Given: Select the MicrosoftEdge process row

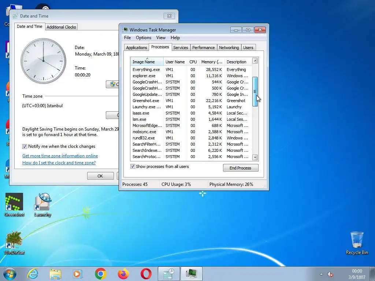Looking at the screenshot, I should pyautogui.click(x=191, y=125).
